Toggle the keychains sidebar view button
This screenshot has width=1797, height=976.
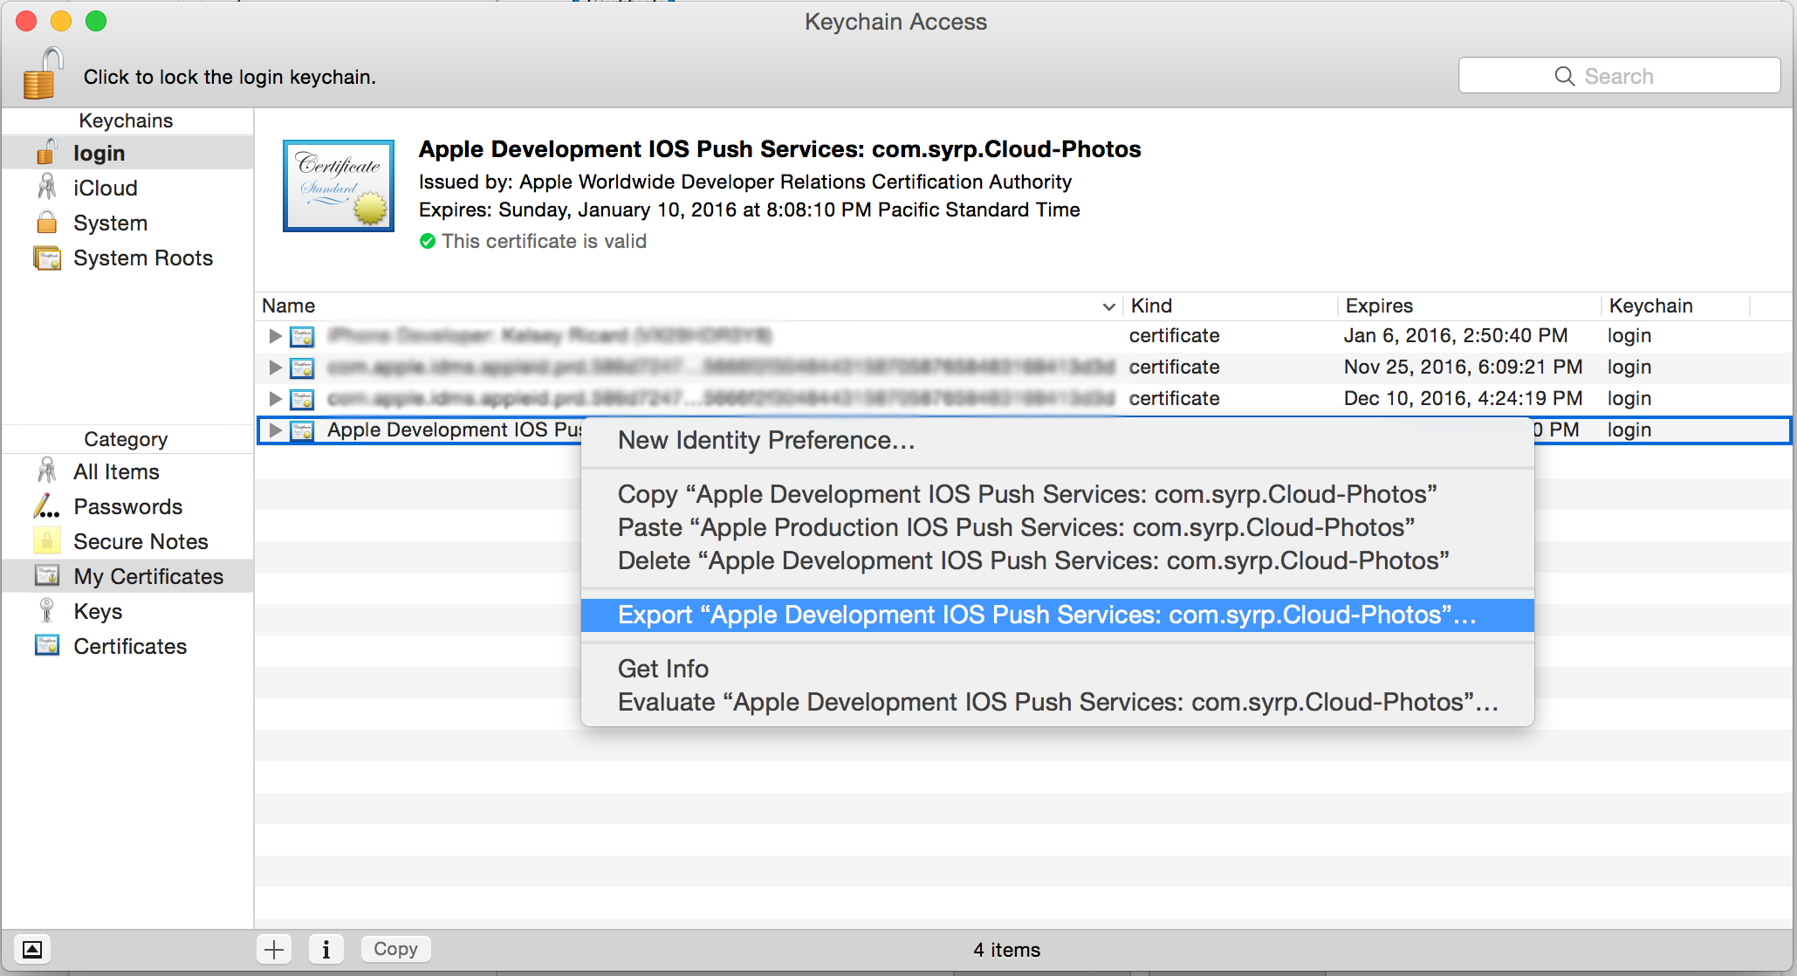pos(32,949)
